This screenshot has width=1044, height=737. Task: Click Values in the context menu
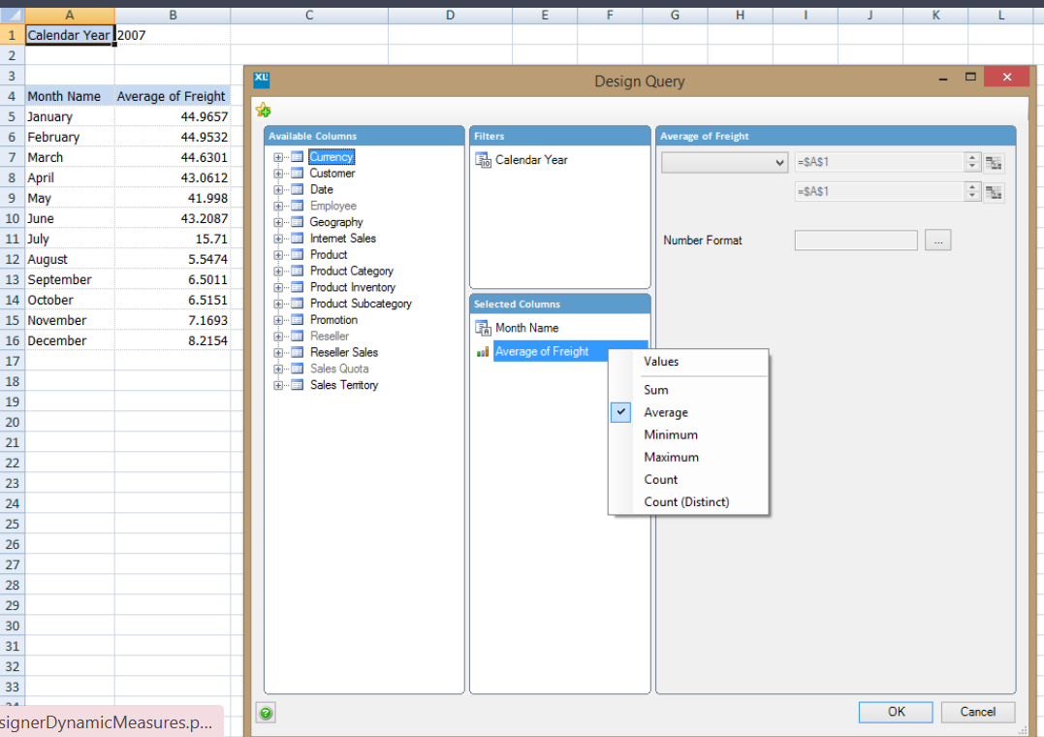click(661, 361)
